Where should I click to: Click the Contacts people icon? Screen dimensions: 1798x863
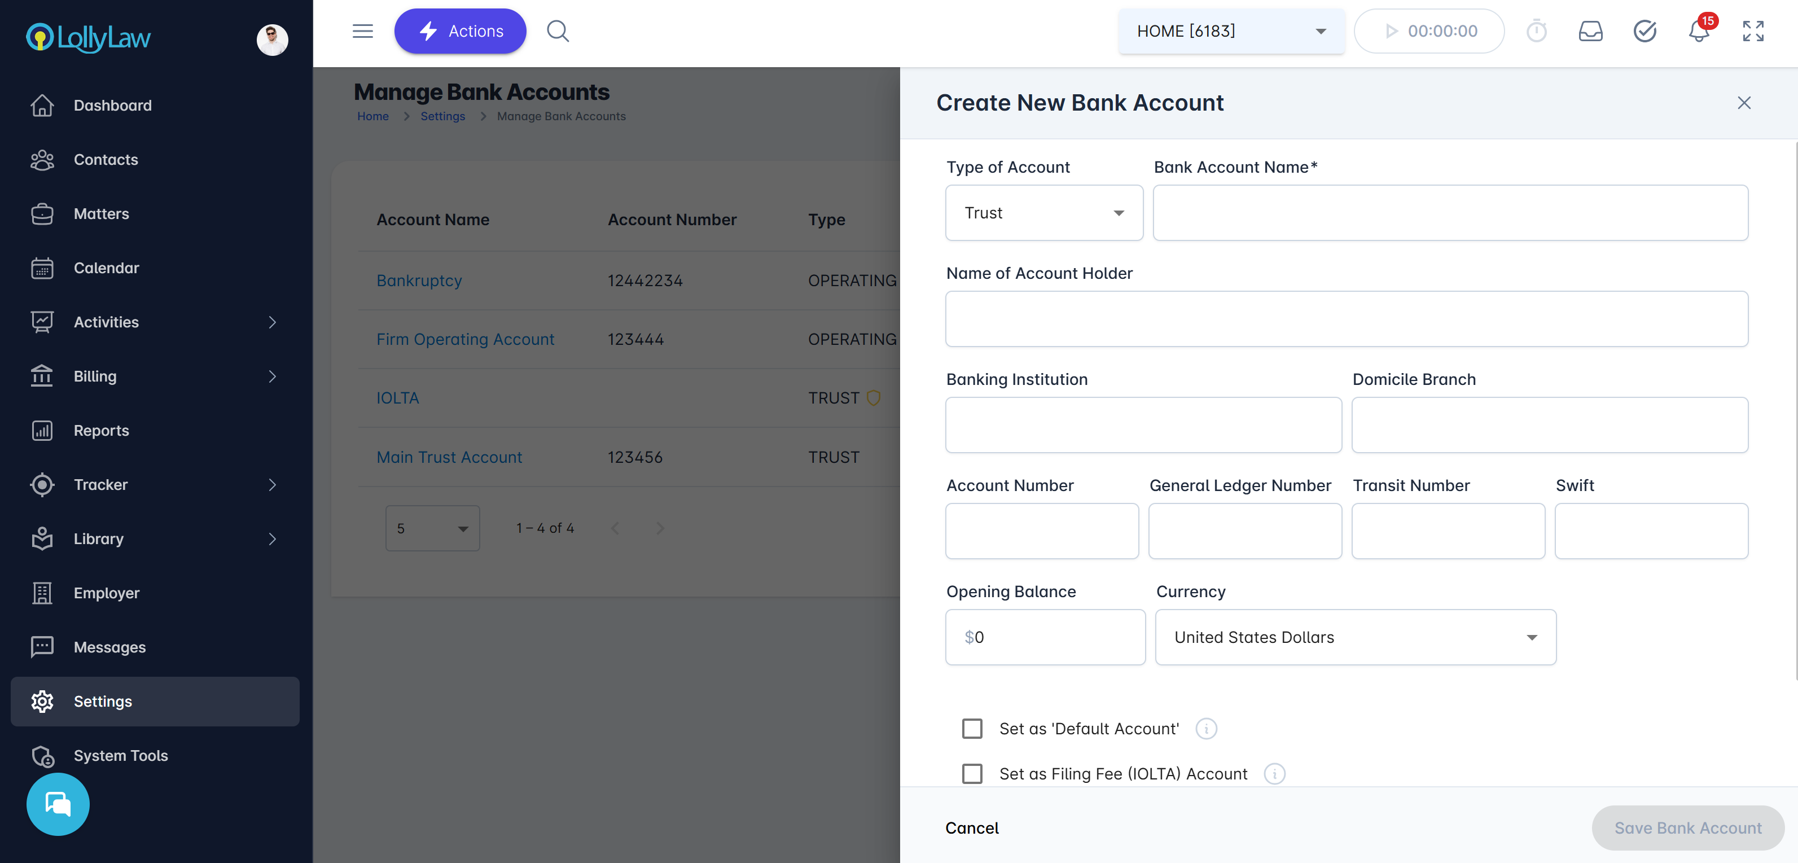(42, 160)
